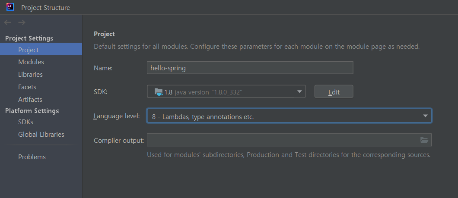Open Language level 8 - Lambdas combo box
Viewport: 458px width, 198px height.
point(289,116)
